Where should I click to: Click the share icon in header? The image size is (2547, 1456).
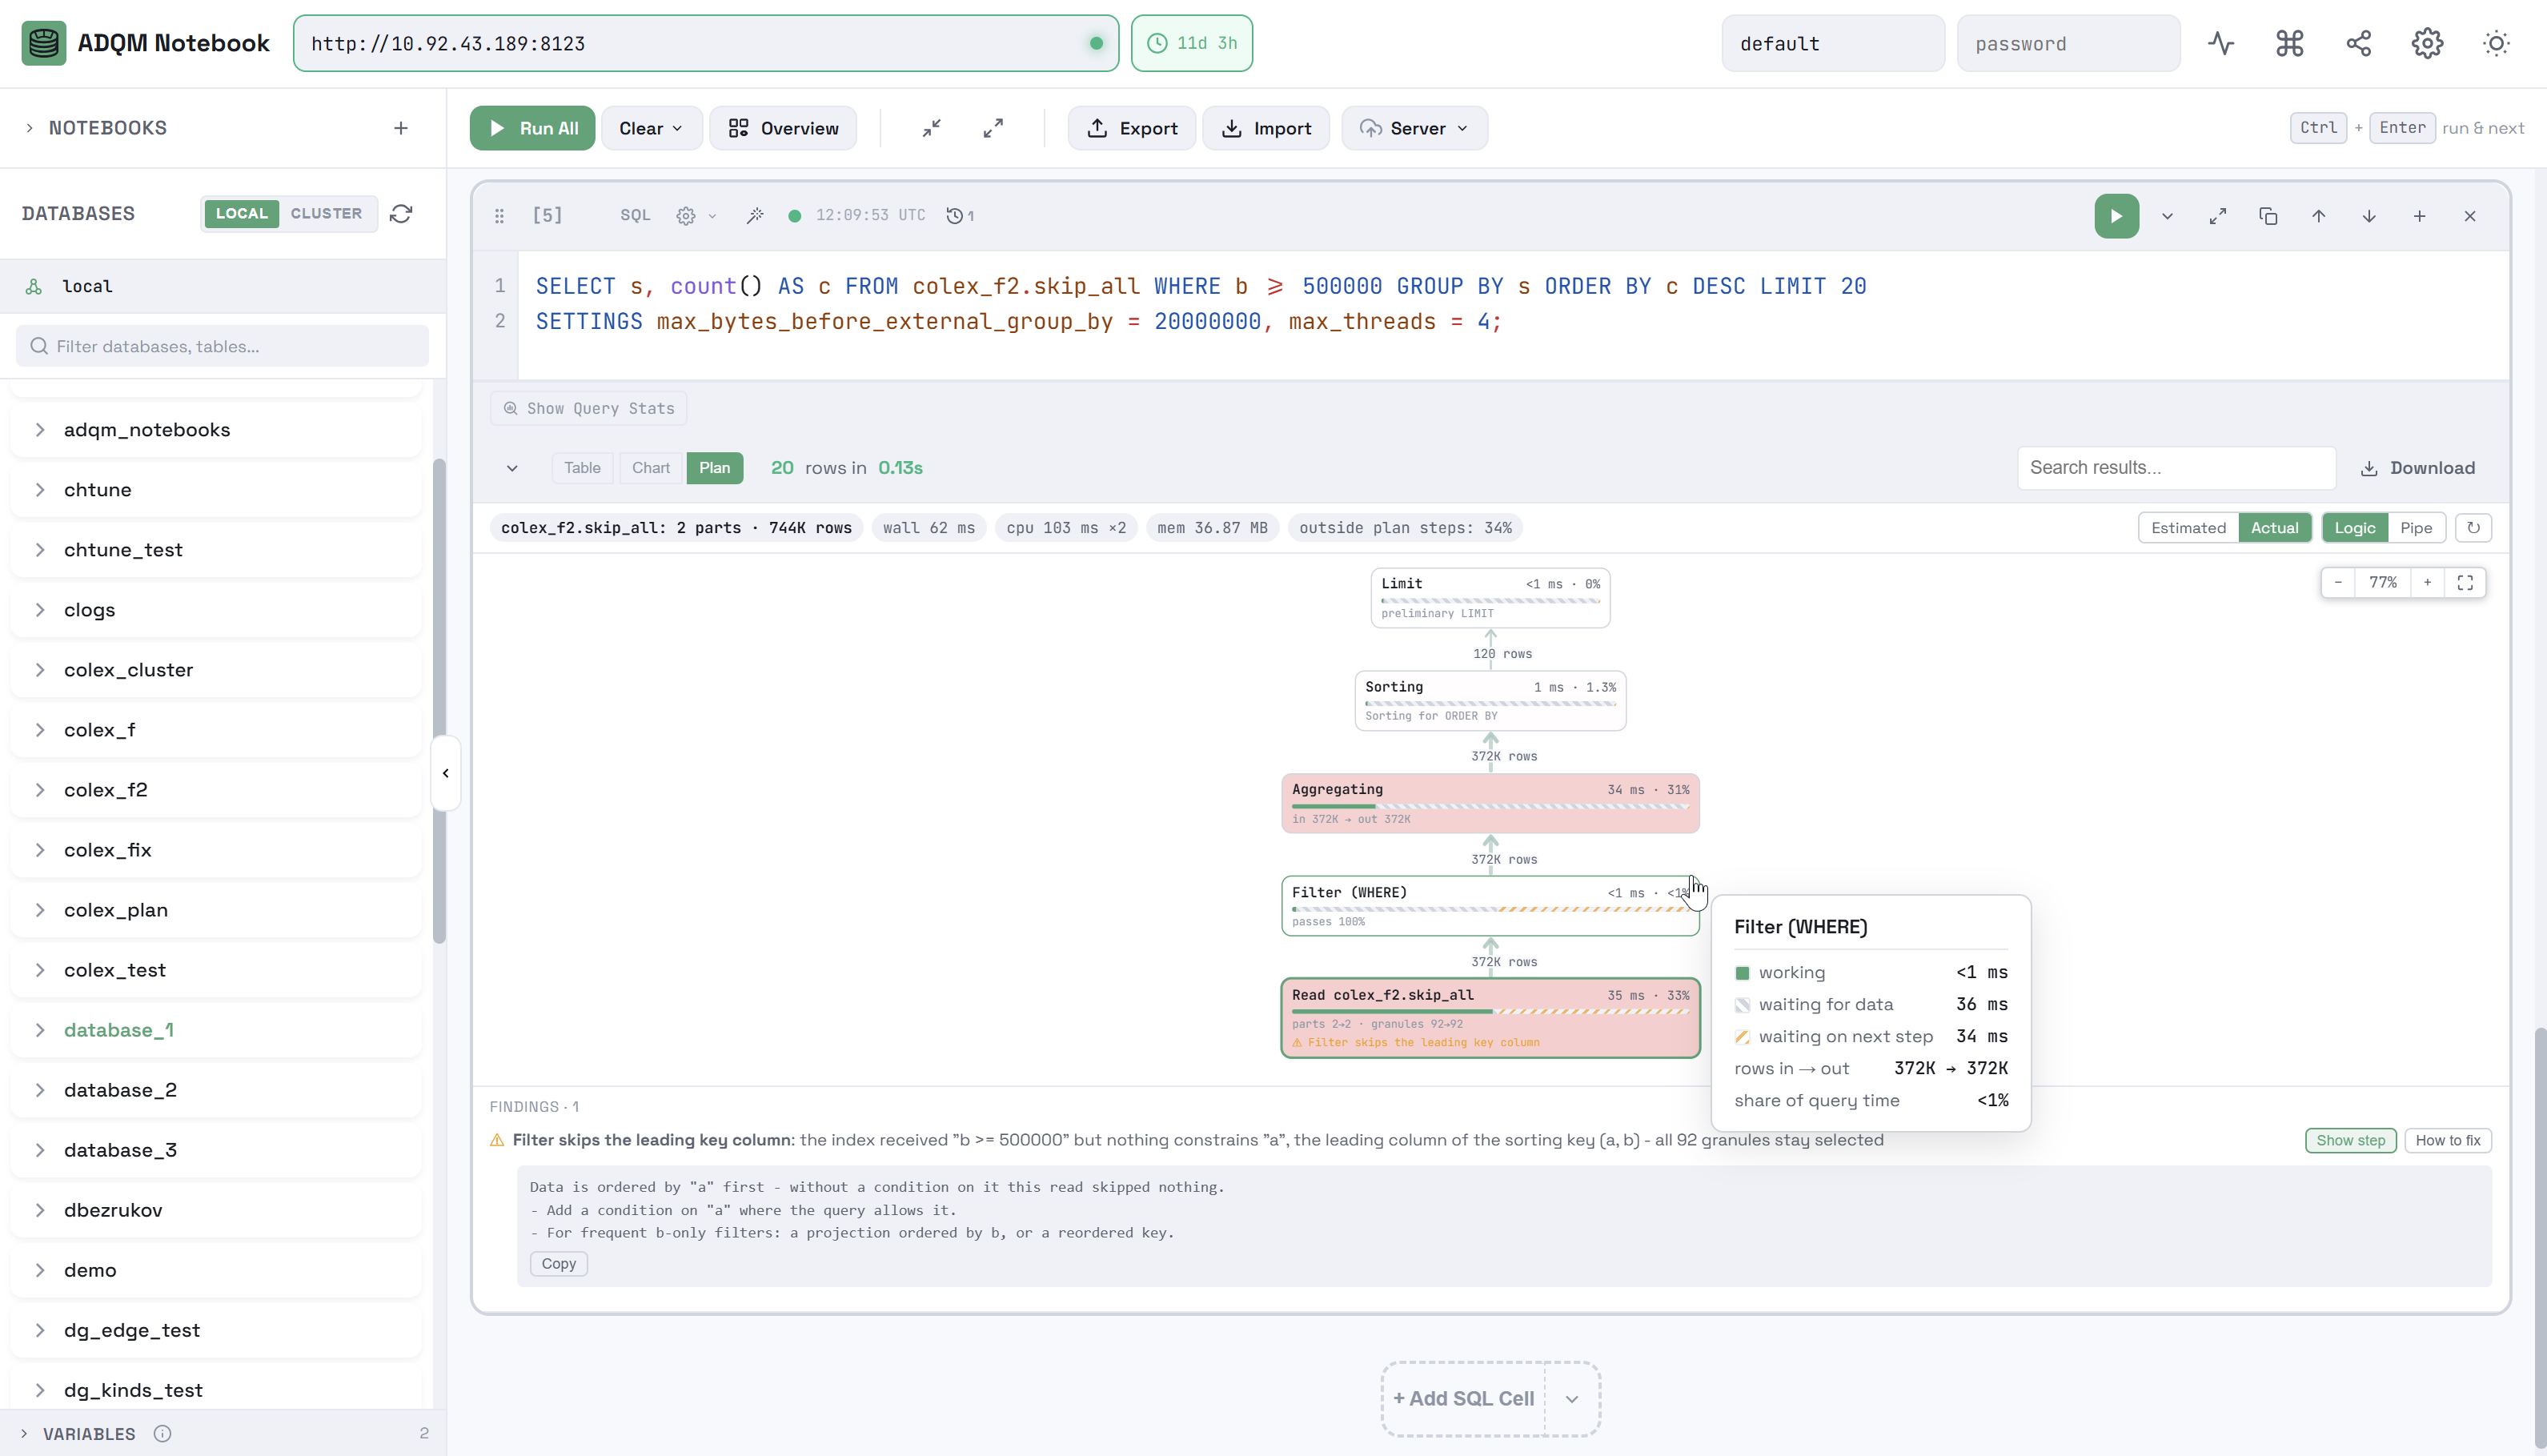(x=2359, y=43)
